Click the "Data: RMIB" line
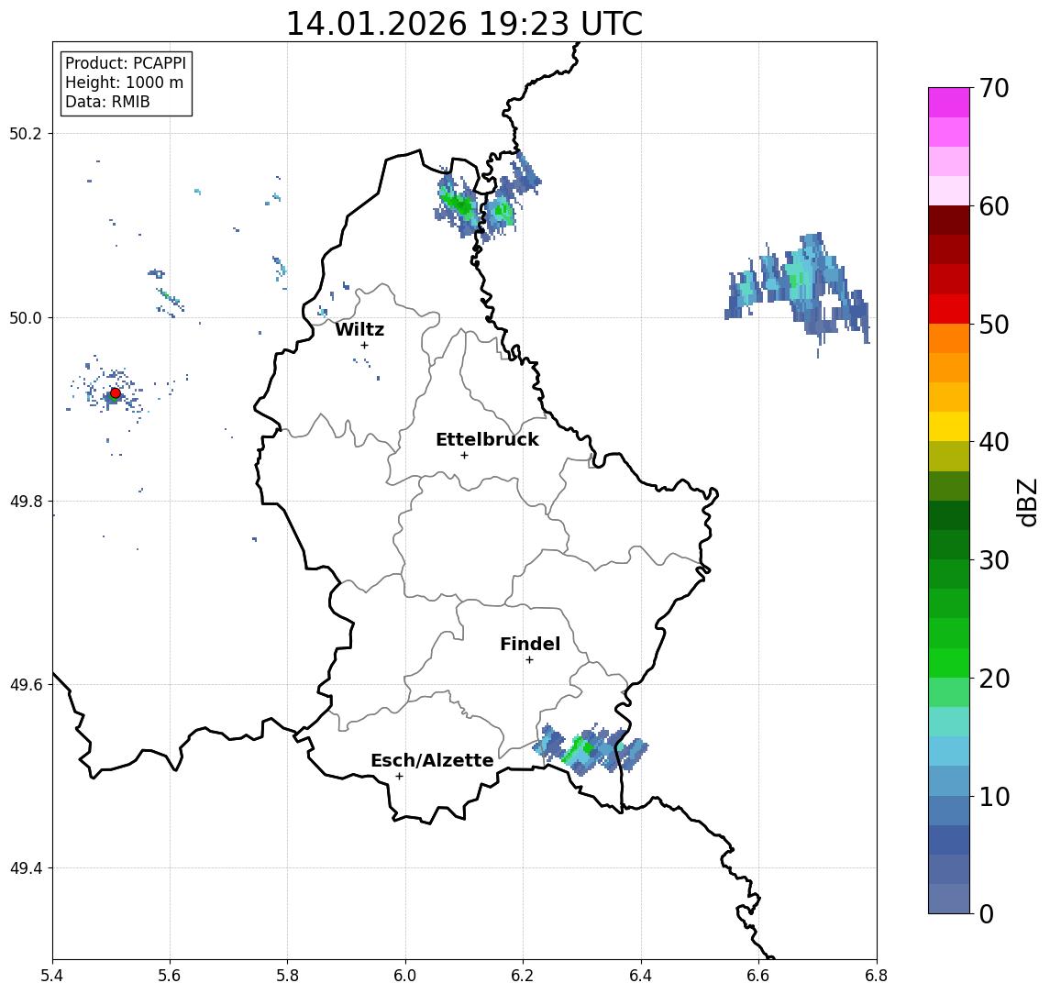Viewport: 1050px width, 994px height. point(107,102)
